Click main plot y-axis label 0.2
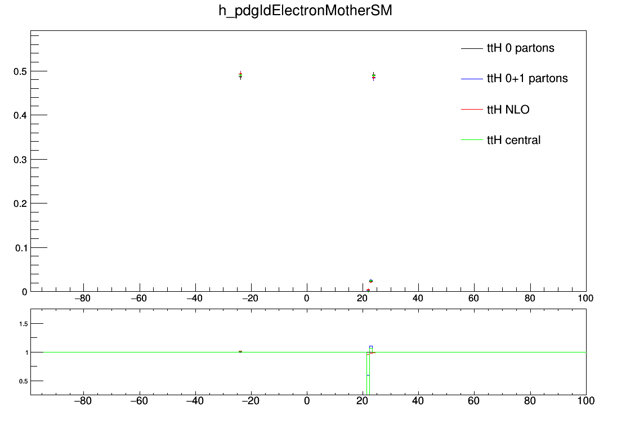The width and height of the screenshot is (617, 434). 20,204
